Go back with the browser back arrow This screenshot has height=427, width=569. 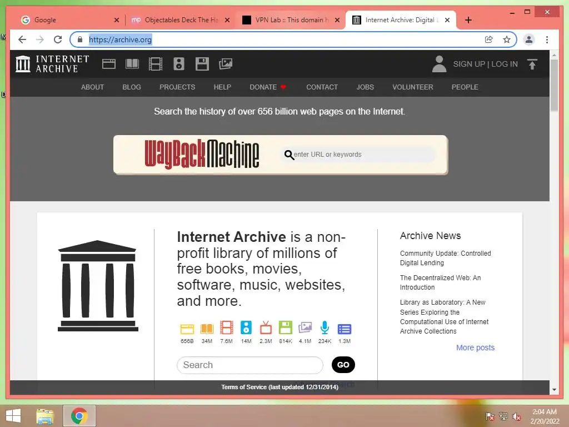[x=22, y=39]
